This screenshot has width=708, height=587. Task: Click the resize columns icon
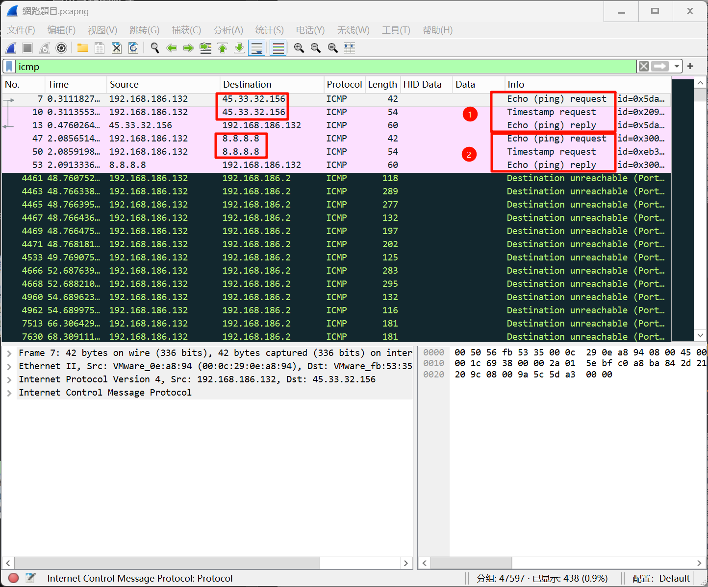click(350, 48)
